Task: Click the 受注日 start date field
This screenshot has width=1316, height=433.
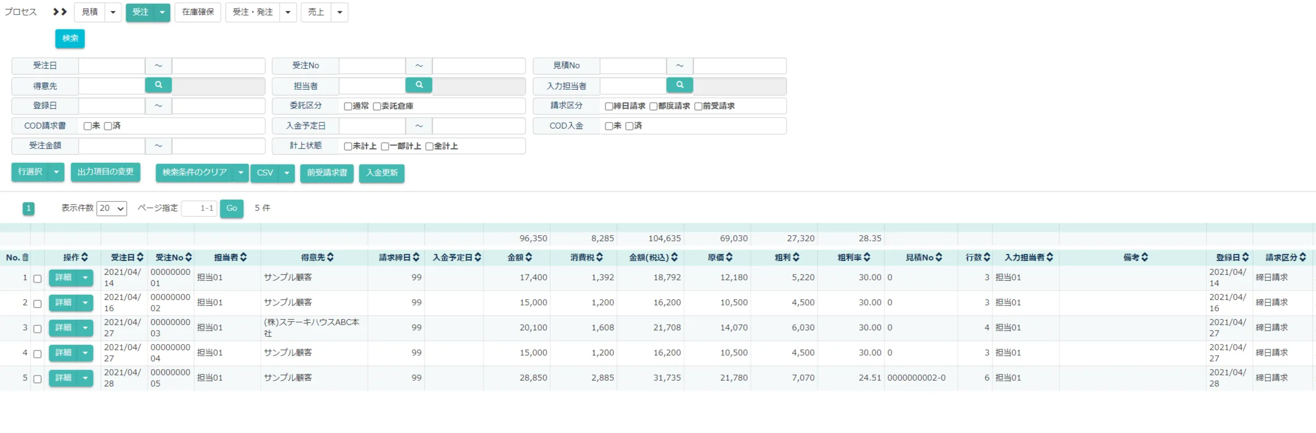Action: pyautogui.click(x=112, y=66)
